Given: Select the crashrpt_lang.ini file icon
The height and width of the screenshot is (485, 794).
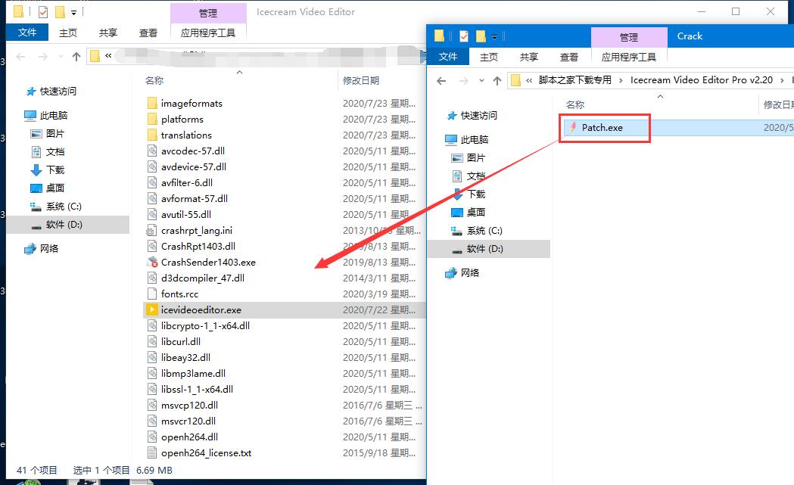Looking at the screenshot, I should point(151,230).
